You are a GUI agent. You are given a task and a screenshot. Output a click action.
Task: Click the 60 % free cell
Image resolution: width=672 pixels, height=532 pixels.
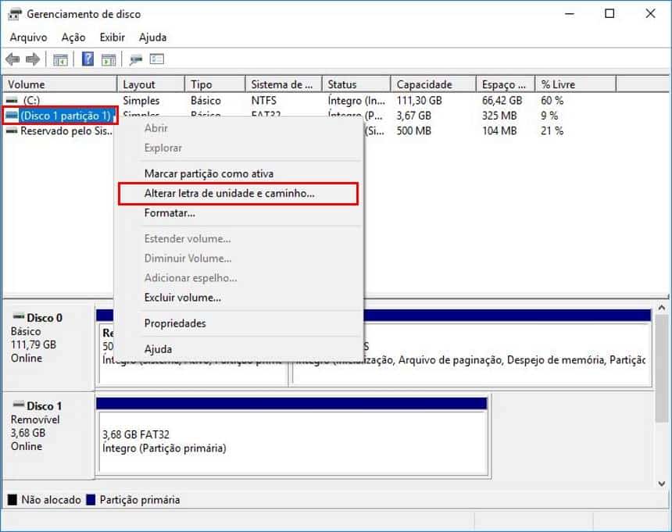552,100
